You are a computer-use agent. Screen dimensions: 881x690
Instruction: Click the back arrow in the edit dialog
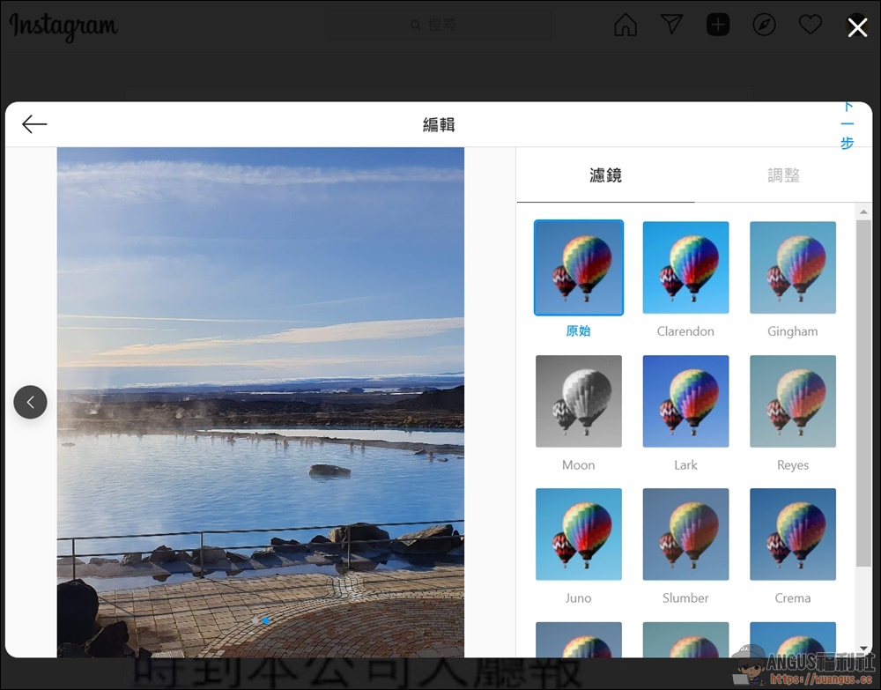[x=34, y=124]
